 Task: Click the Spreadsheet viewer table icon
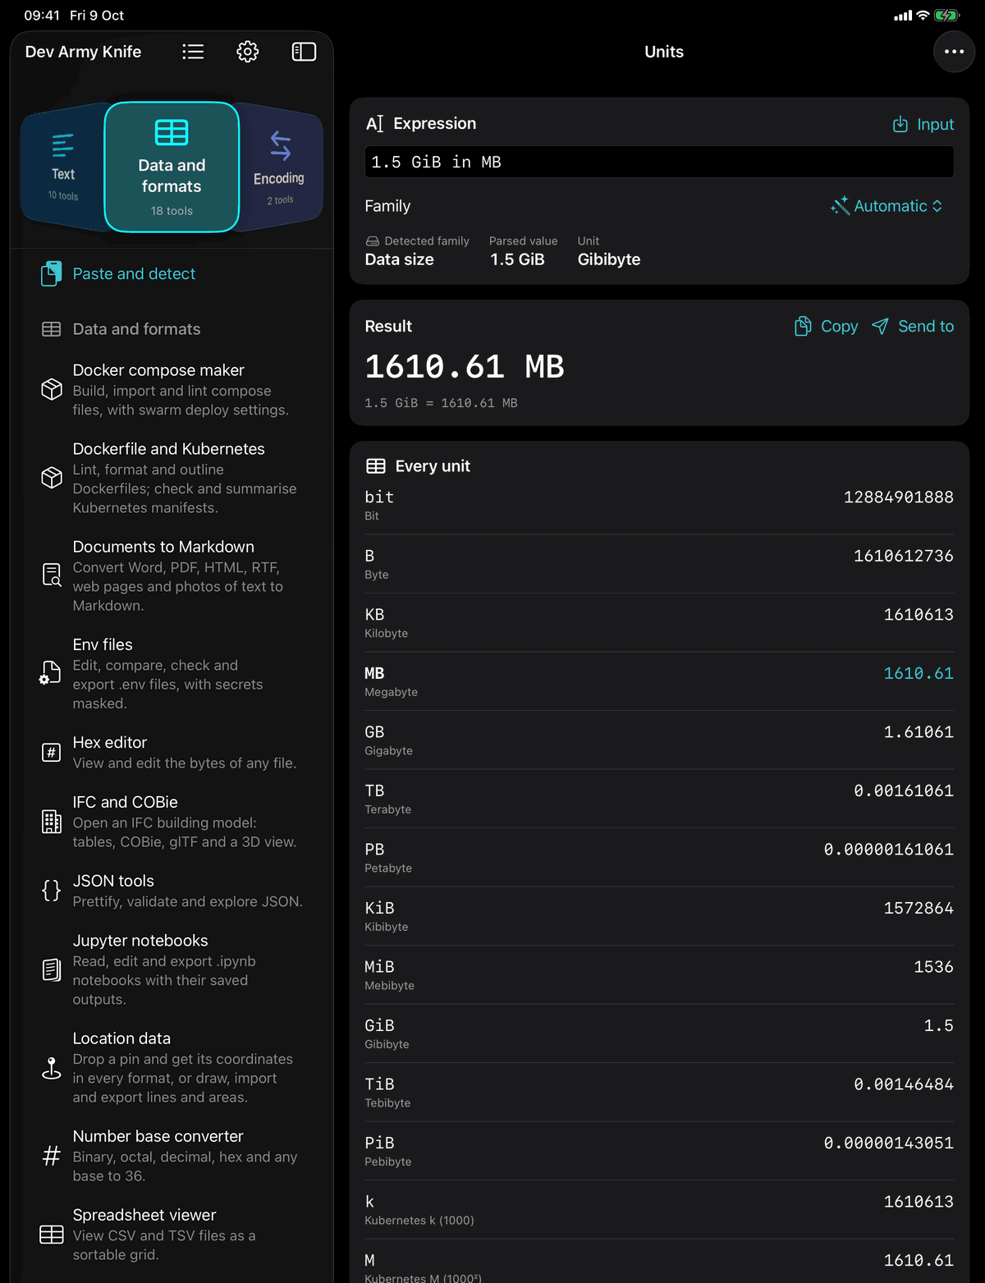pyautogui.click(x=52, y=1235)
